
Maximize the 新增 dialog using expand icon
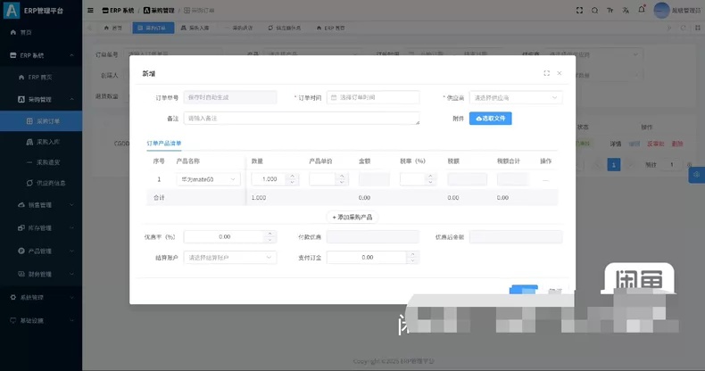click(547, 73)
